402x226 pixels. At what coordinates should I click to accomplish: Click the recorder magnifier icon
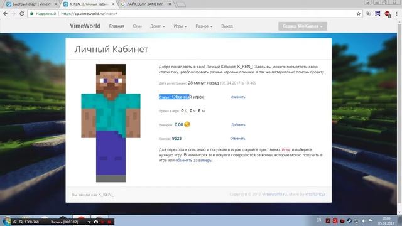point(21,222)
